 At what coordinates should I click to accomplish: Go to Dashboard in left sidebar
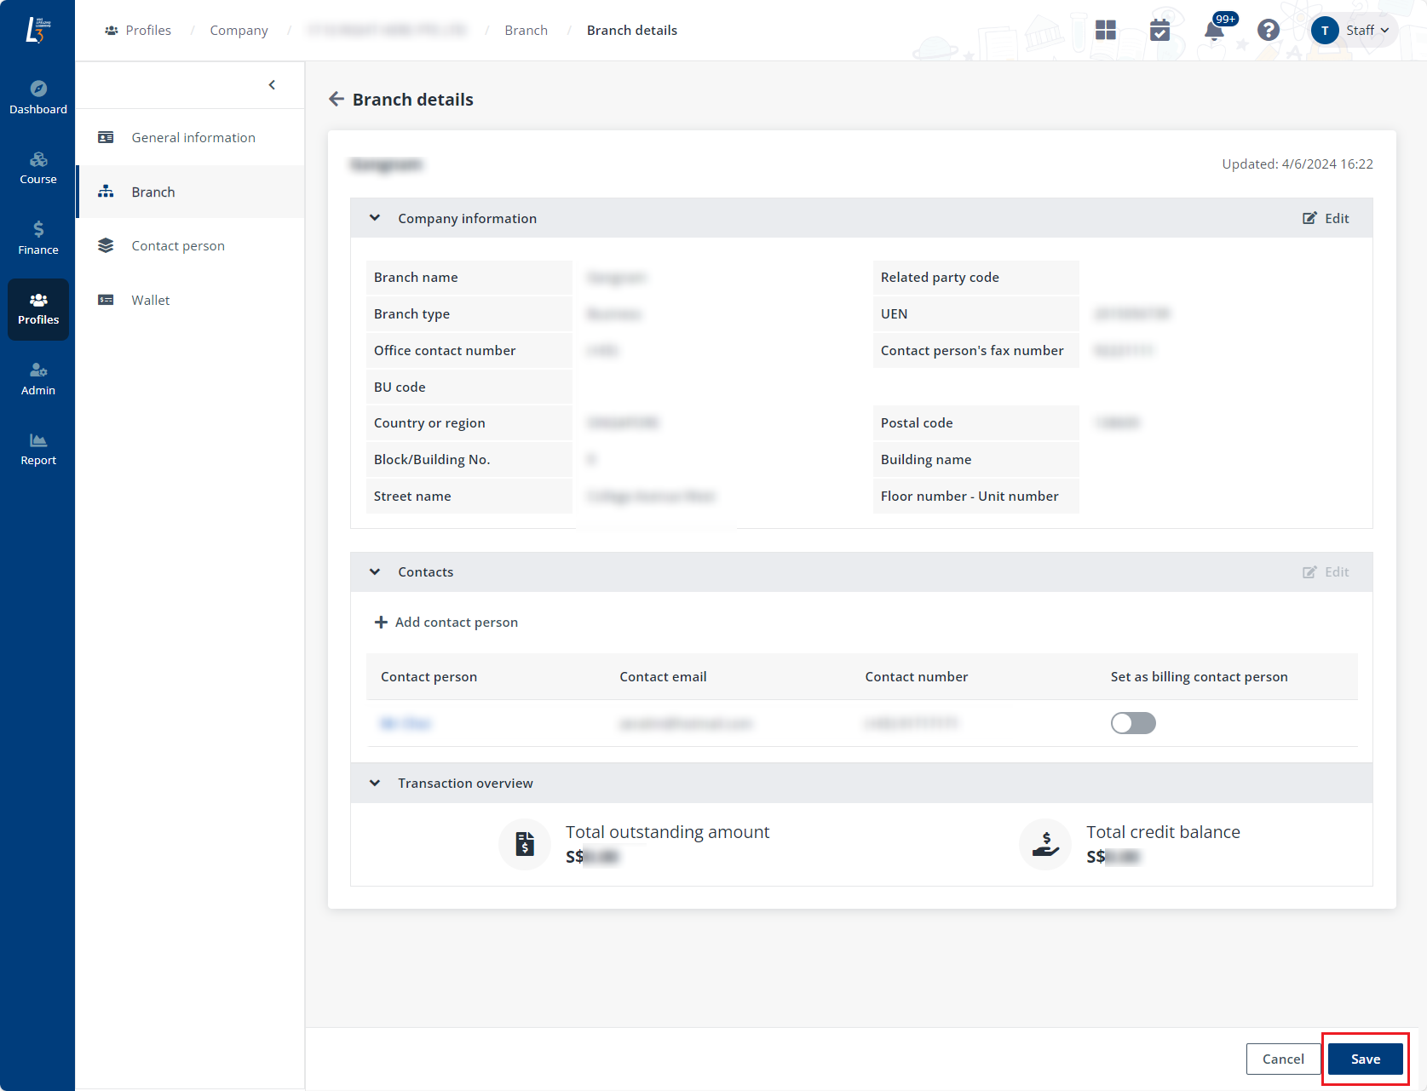[x=38, y=98]
